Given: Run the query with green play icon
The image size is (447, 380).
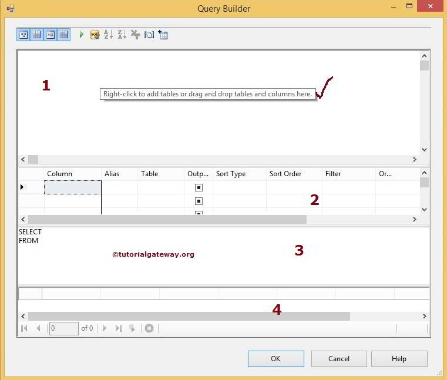Looking at the screenshot, I should point(82,35).
